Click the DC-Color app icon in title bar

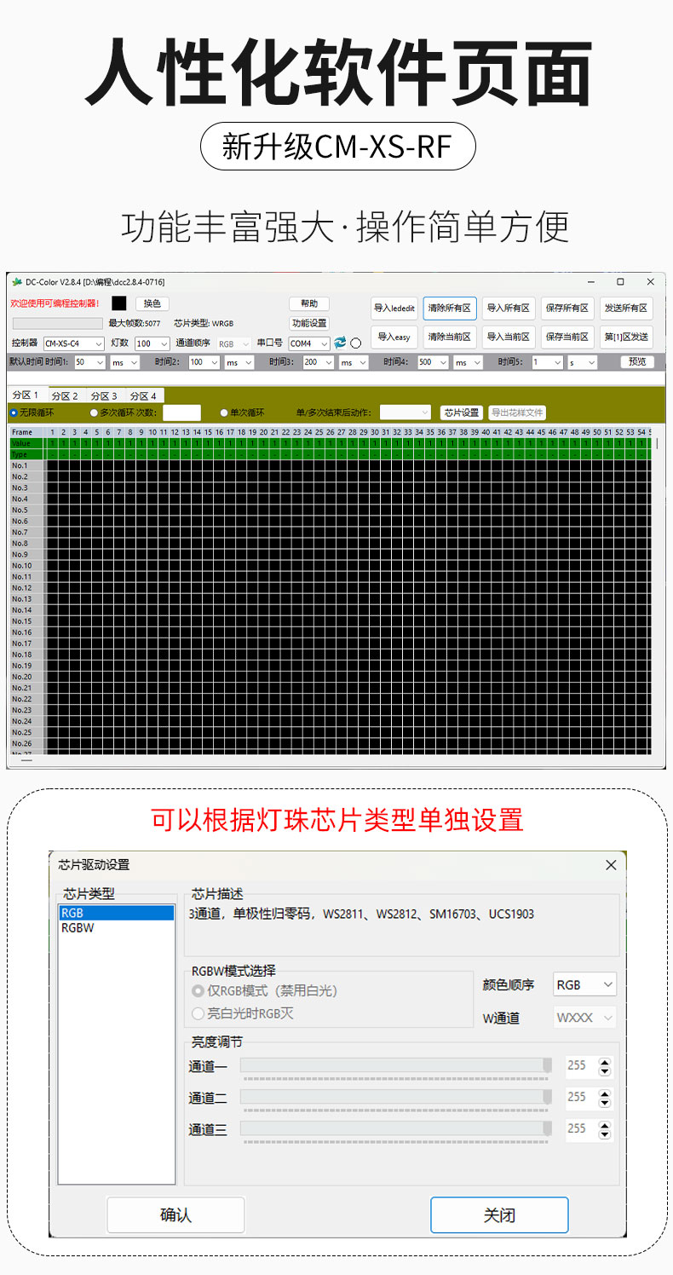click(x=16, y=282)
